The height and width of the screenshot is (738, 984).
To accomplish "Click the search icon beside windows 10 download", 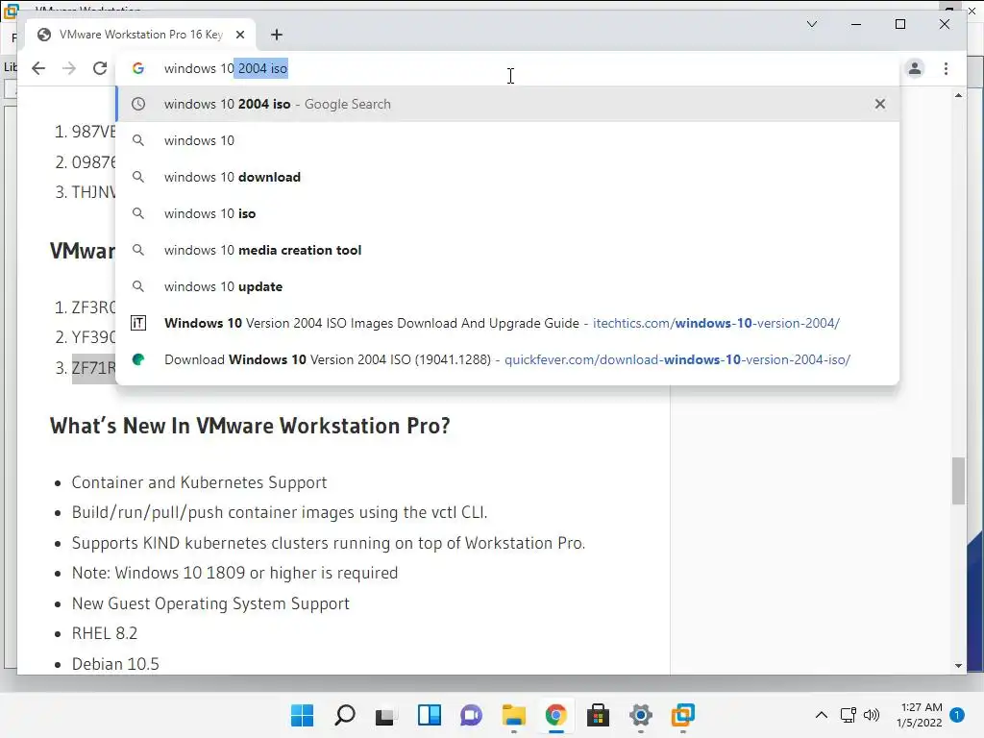I will (x=138, y=177).
